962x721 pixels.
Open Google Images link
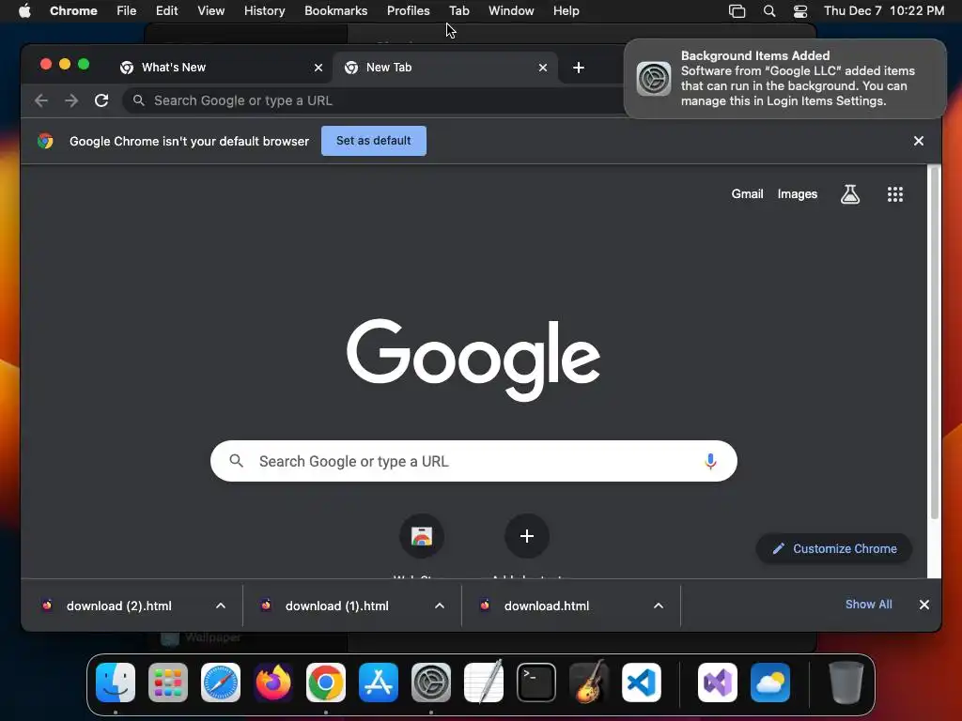(797, 194)
